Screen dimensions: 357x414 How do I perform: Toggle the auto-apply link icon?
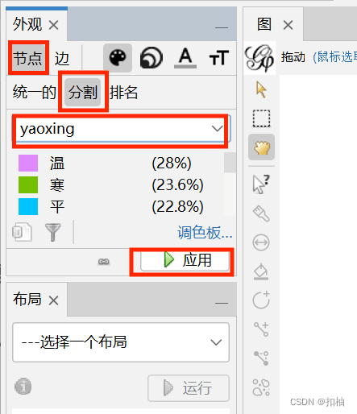pos(104,262)
